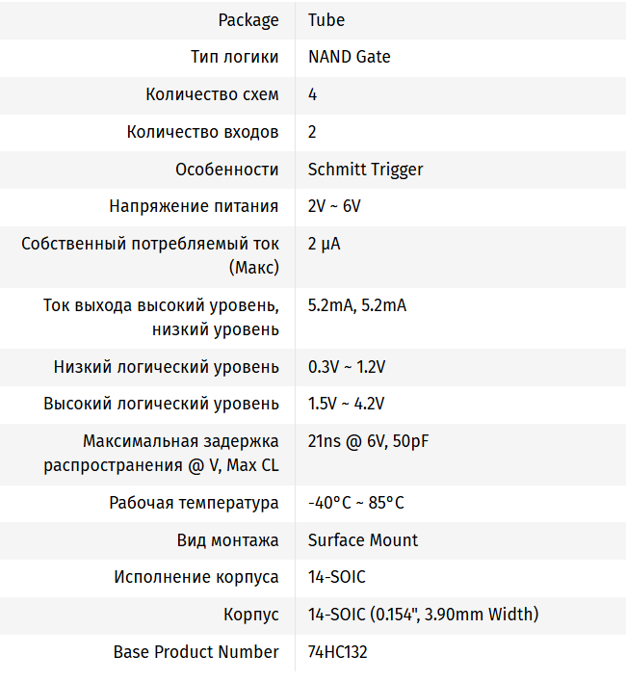
Task: Click the '14-SOIC (0.154", 3.90mm Width)' value
Action: (423, 615)
